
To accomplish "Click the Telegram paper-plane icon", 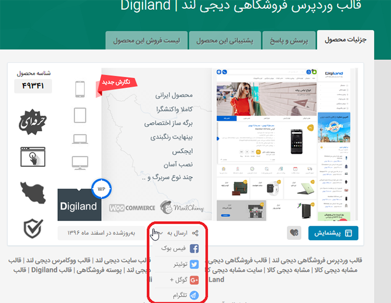I will coord(194,295).
